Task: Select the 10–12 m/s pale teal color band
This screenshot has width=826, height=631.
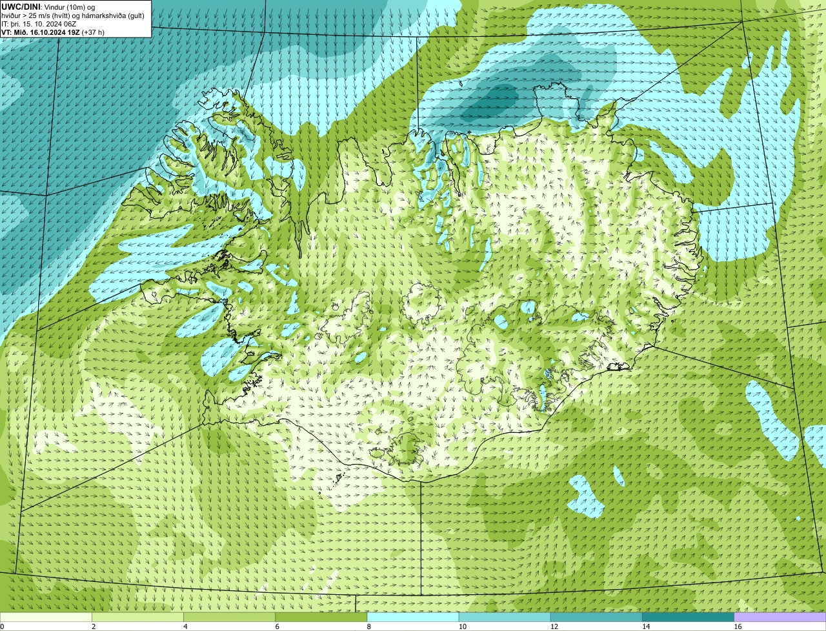Action: coord(505,617)
